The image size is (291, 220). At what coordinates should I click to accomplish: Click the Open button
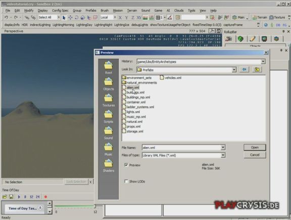point(255,147)
